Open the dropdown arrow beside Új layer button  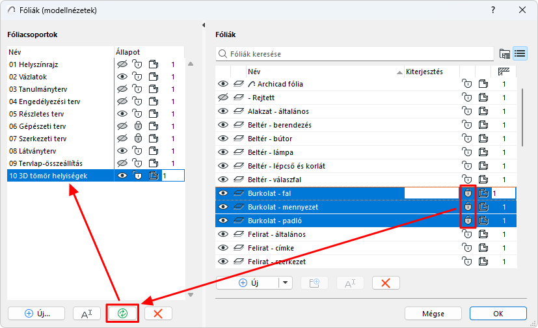tap(286, 282)
